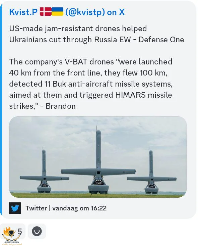The height and width of the screenshot is (246, 203).
Task: Click the 'vandaag om 16:22' timestamp
Action: 79,208
